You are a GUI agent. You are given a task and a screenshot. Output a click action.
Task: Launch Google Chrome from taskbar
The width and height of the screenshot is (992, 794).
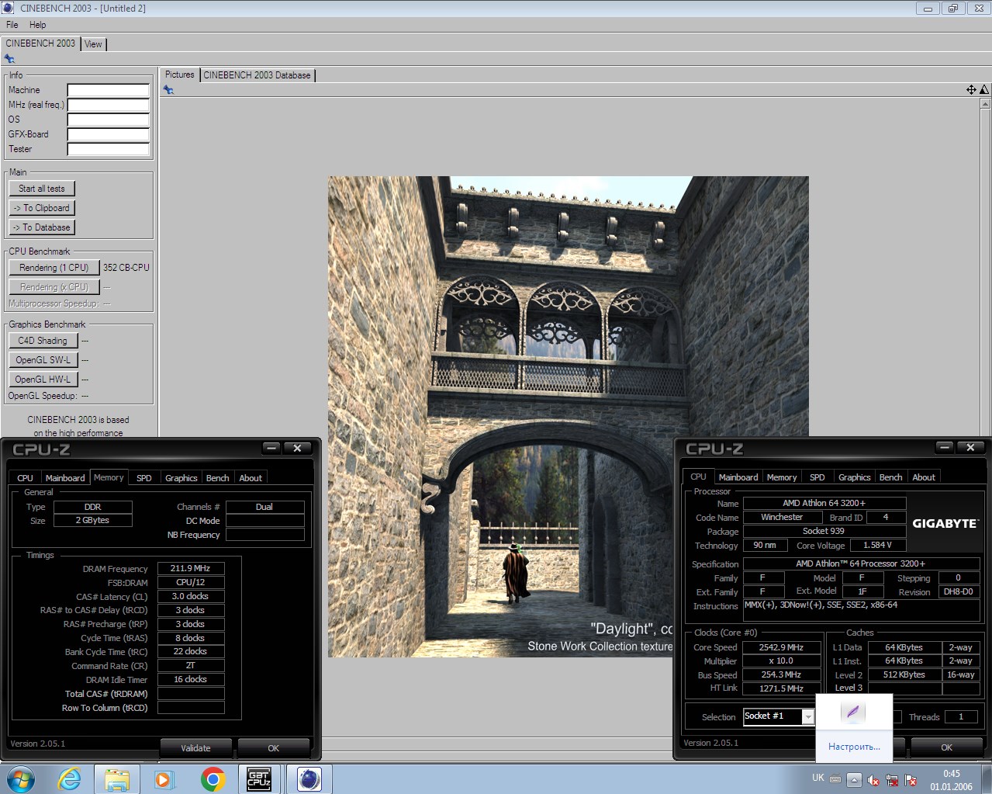point(213,778)
